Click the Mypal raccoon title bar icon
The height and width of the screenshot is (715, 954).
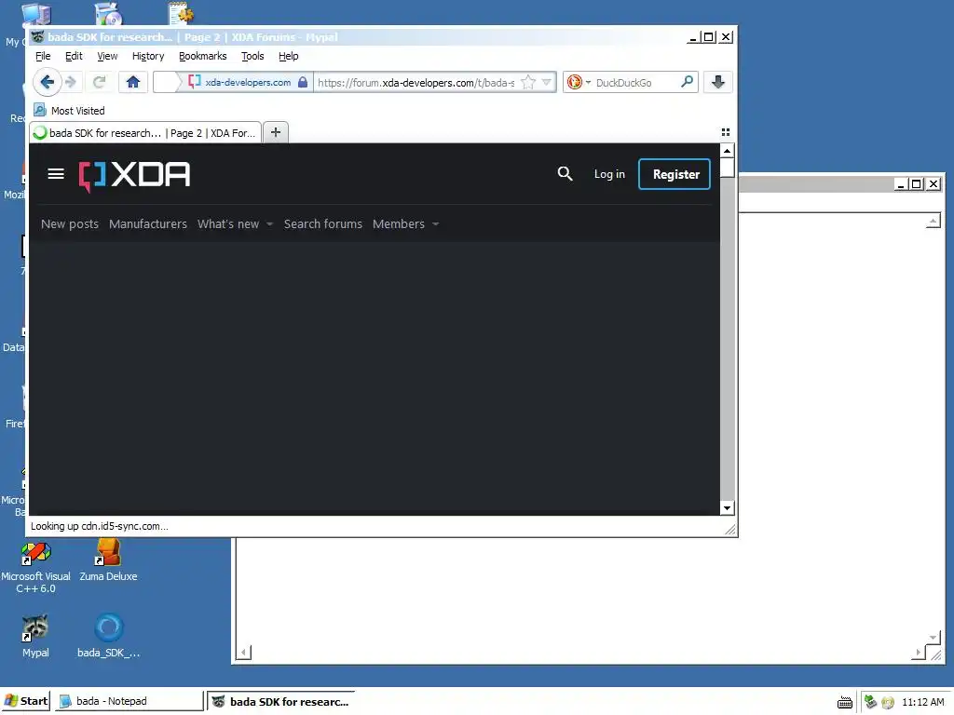pos(37,37)
